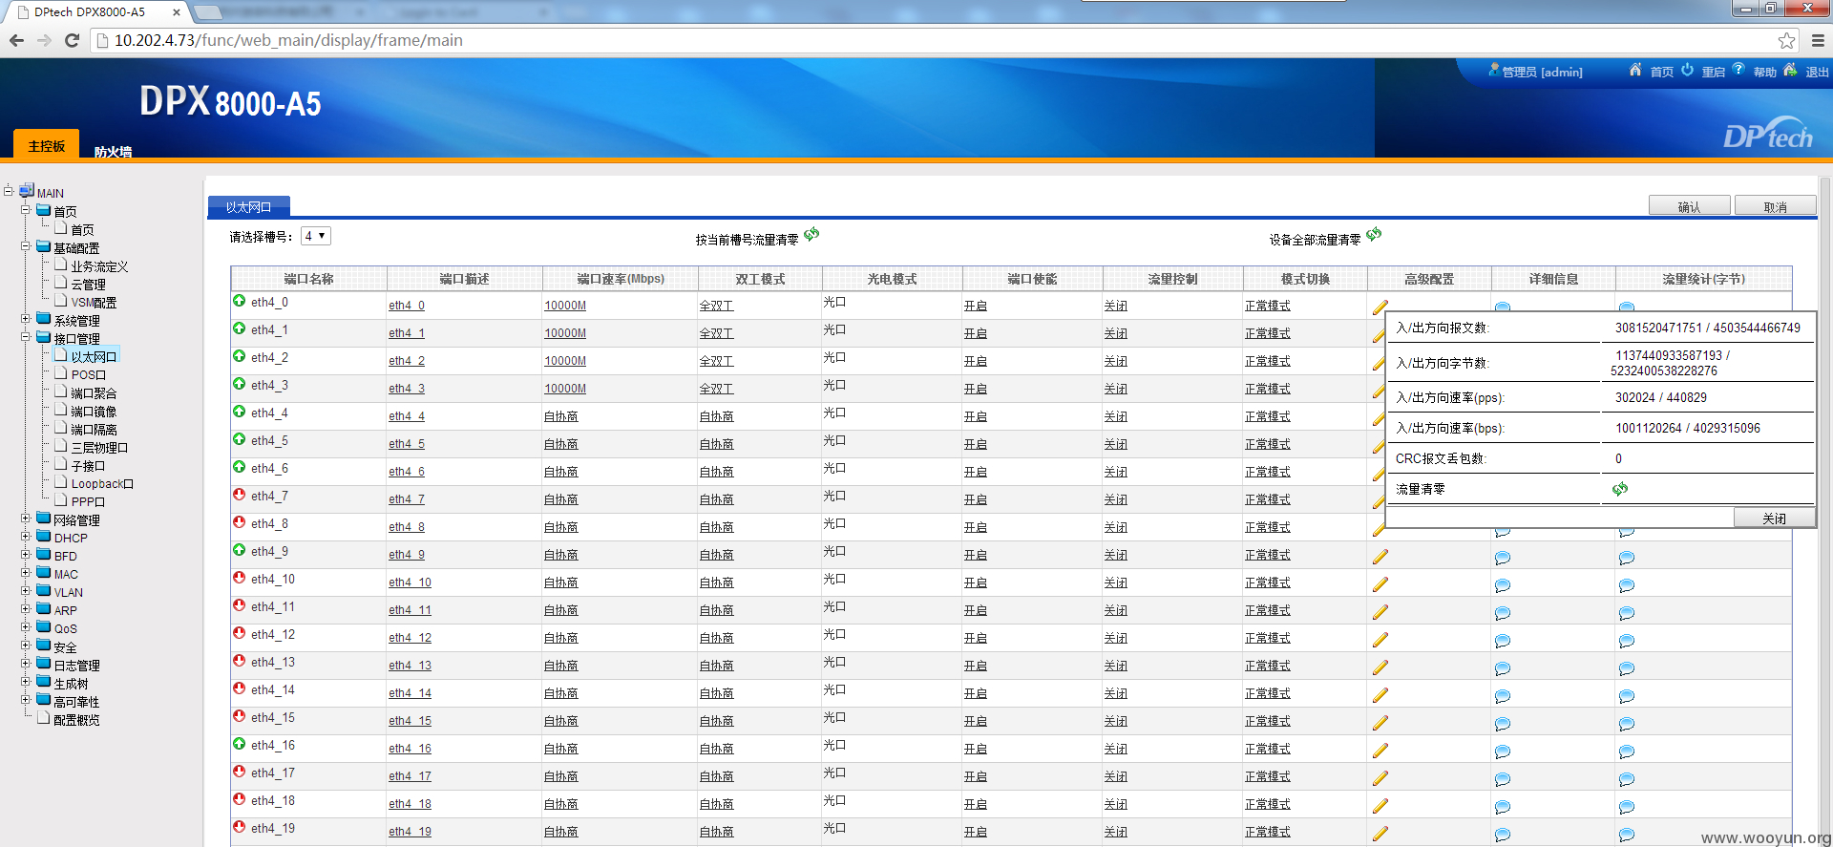1833x847 pixels.
Task: Close the traffic statistics popup with 关闭
Action: (1774, 518)
